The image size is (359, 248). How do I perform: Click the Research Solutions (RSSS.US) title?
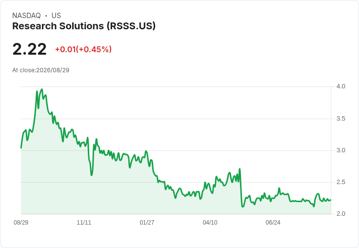click(84, 26)
